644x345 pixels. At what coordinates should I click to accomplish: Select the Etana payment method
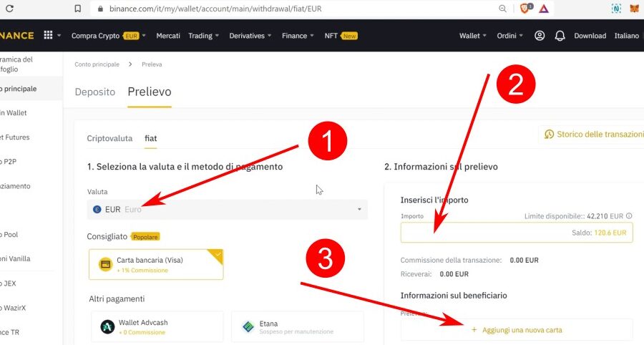[x=298, y=327]
